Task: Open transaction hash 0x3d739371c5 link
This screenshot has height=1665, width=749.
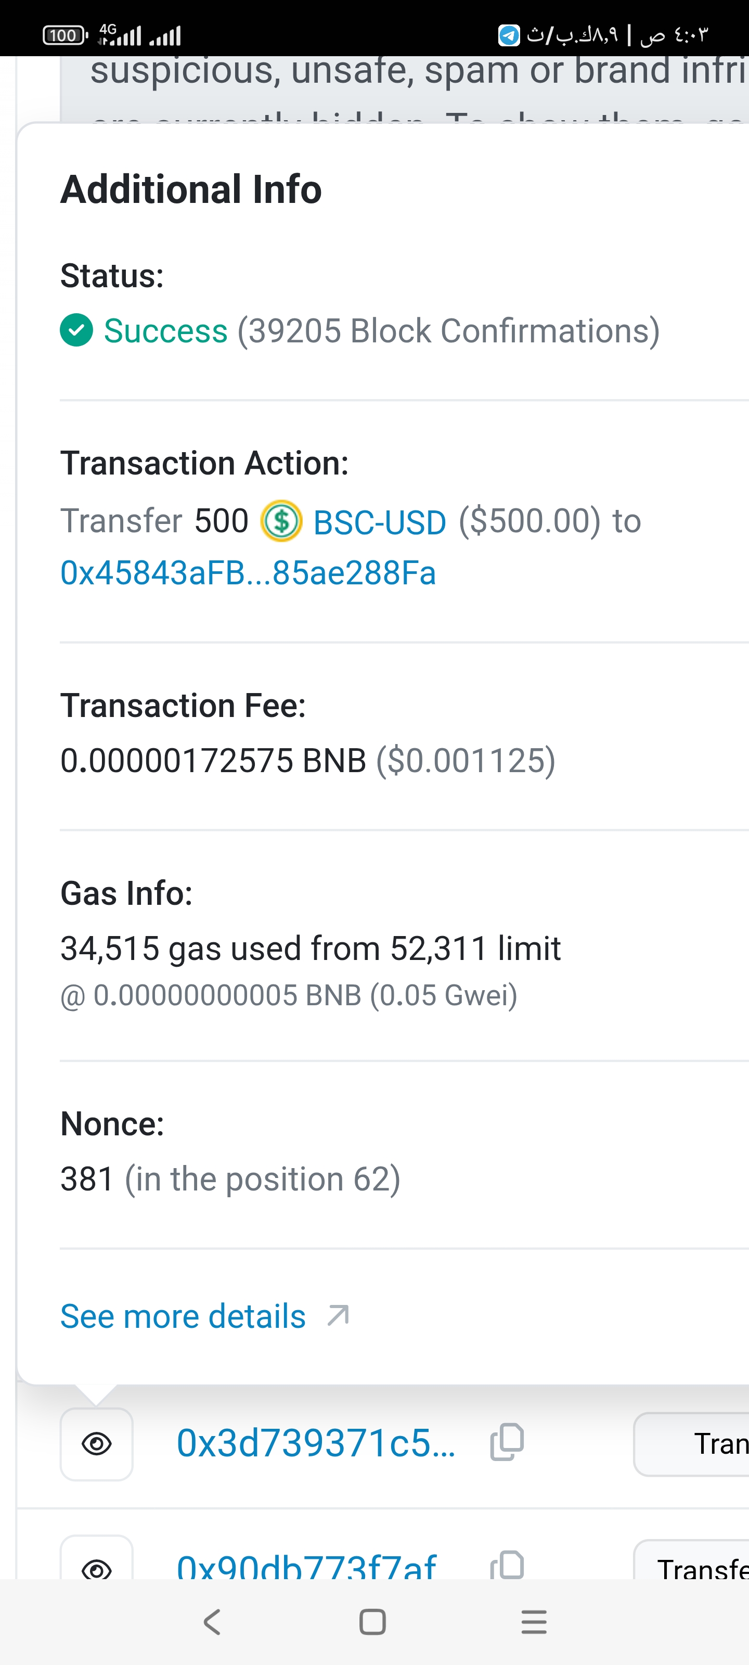Action: 316,1443
